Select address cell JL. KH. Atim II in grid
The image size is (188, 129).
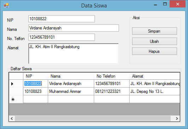point(155,84)
